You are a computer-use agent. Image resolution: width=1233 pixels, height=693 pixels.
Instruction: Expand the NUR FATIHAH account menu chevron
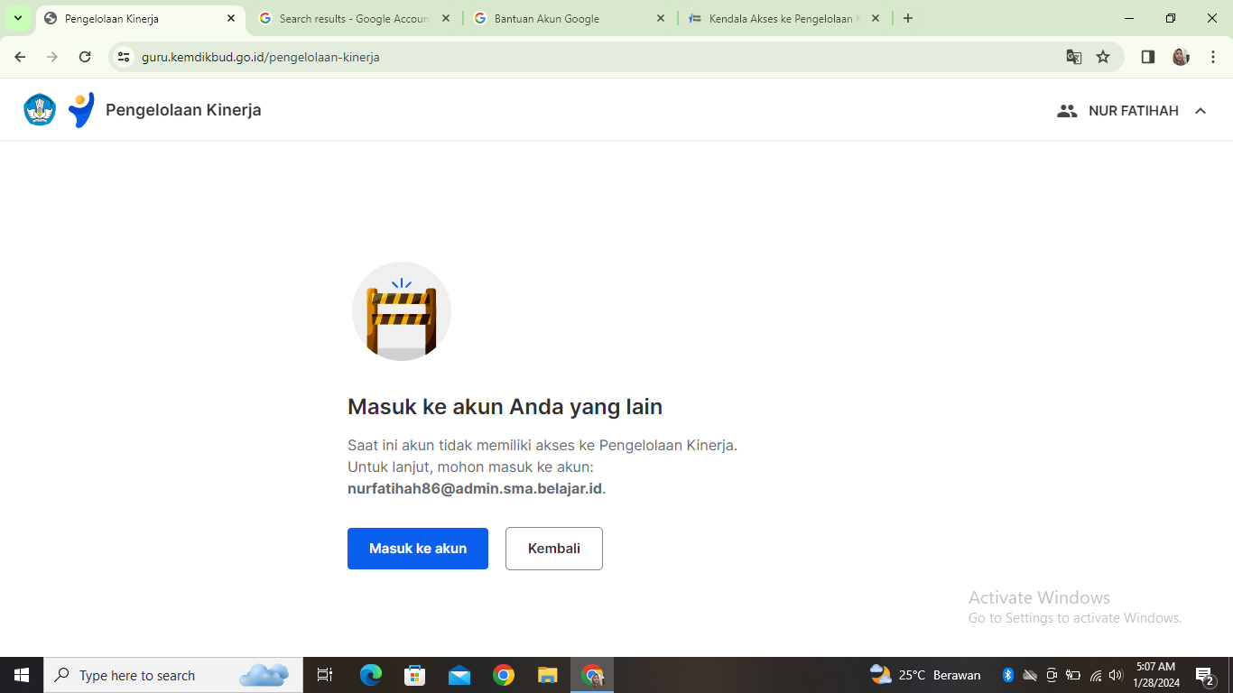[x=1201, y=111]
